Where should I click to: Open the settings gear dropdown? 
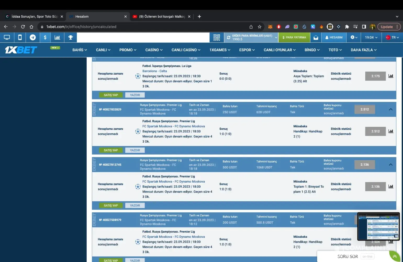(x=354, y=37)
